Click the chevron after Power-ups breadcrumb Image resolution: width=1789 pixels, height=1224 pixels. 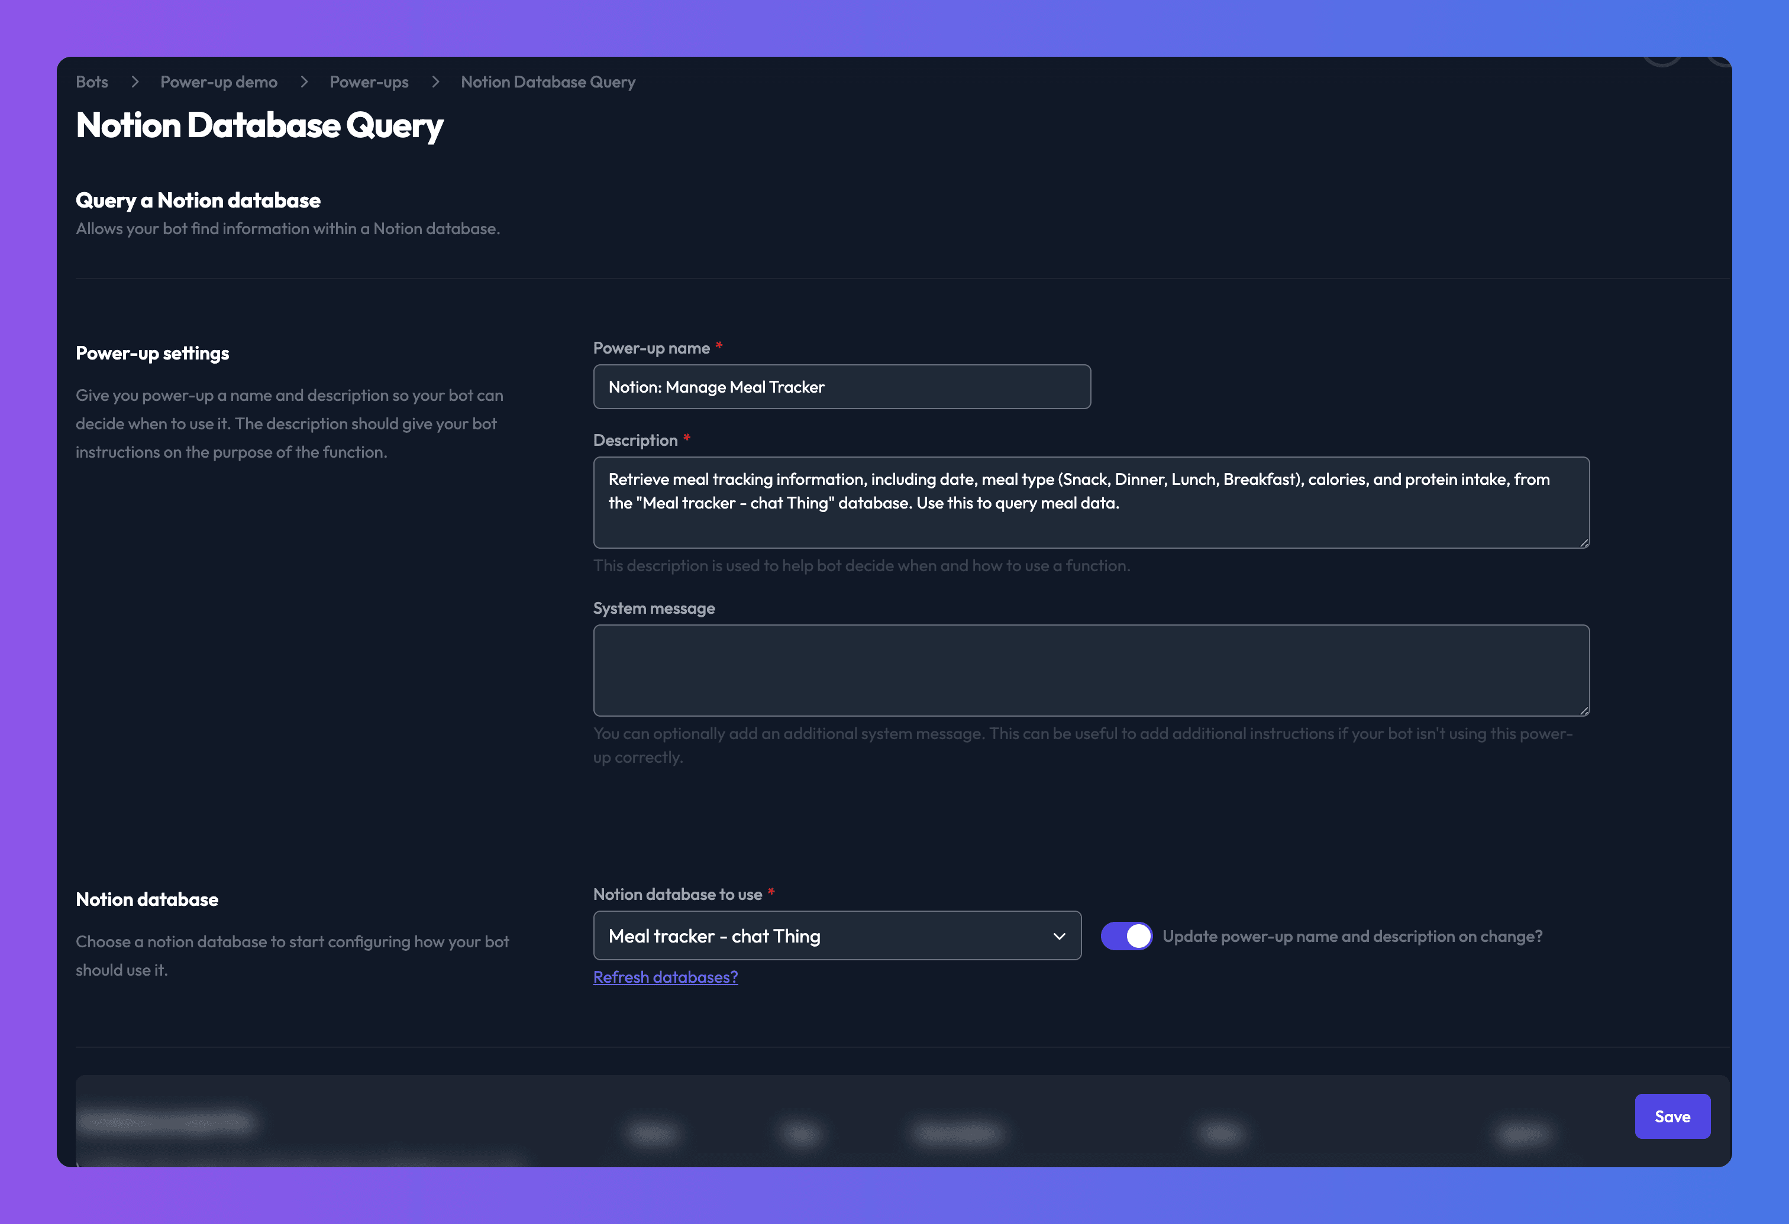(435, 82)
